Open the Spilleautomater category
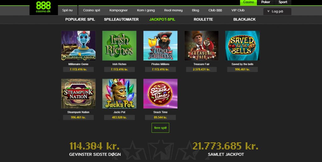This screenshot has width=322, height=162. click(x=121, y=19)
